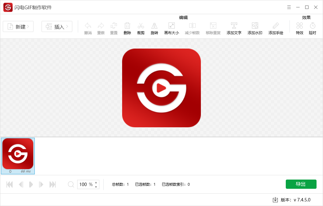Decrease zoom with the down stepper arrow
Image resolution: width=323 pixels, height=206 pixels.
(96, 187)
